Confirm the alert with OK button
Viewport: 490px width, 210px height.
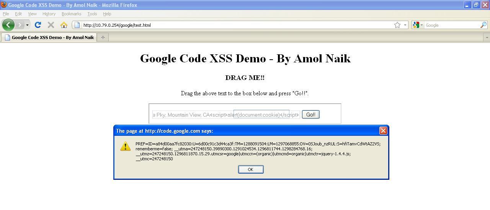(251, 169)
